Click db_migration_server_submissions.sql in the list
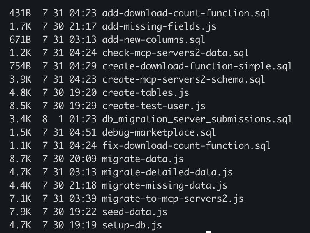310x233 pixels. [x=197, y=119]
